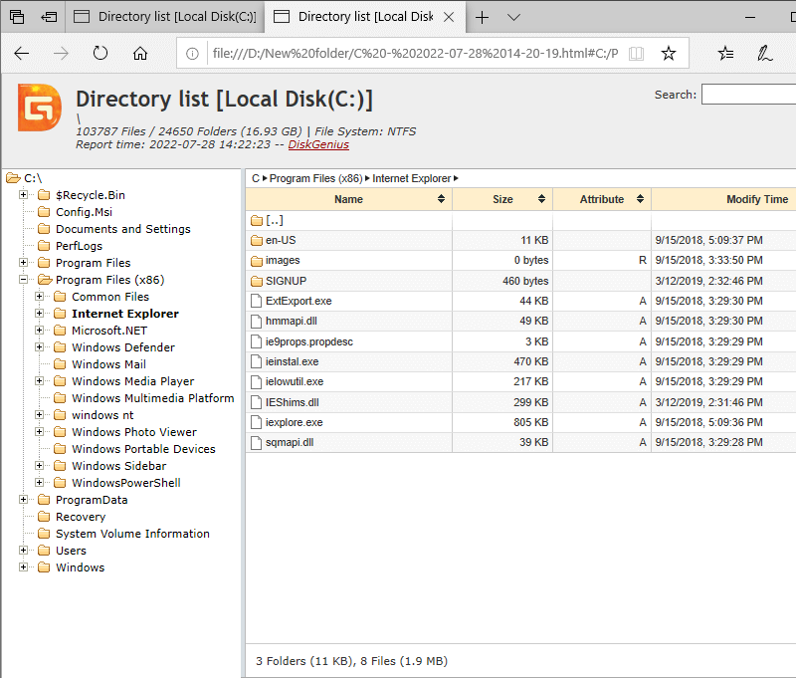Click the DiskGenius logo
Viewport: 796px width, 678px height.
(40, 108)
